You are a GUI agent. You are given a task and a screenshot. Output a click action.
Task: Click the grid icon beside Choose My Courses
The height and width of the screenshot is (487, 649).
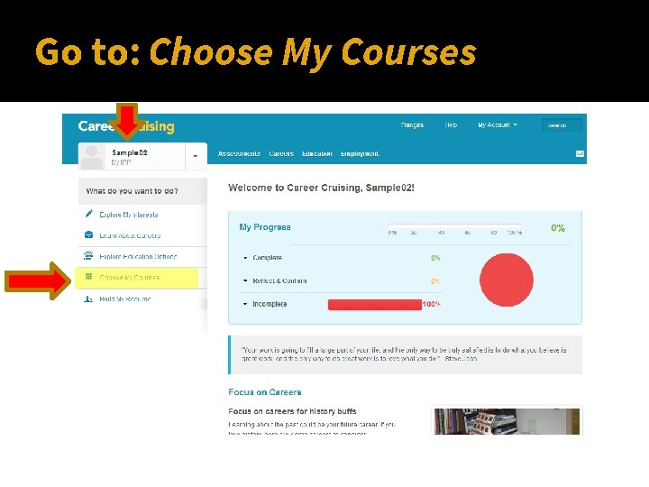(88, 276)
